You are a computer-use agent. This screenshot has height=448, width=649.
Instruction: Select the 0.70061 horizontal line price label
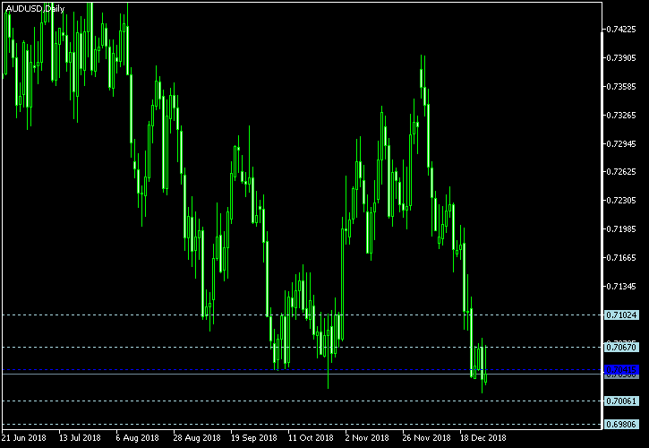[x=621, y=401]
